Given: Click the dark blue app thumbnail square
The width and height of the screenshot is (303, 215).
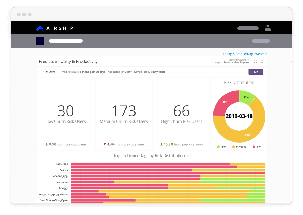Looking at the screenshot, I should point(40,41).
